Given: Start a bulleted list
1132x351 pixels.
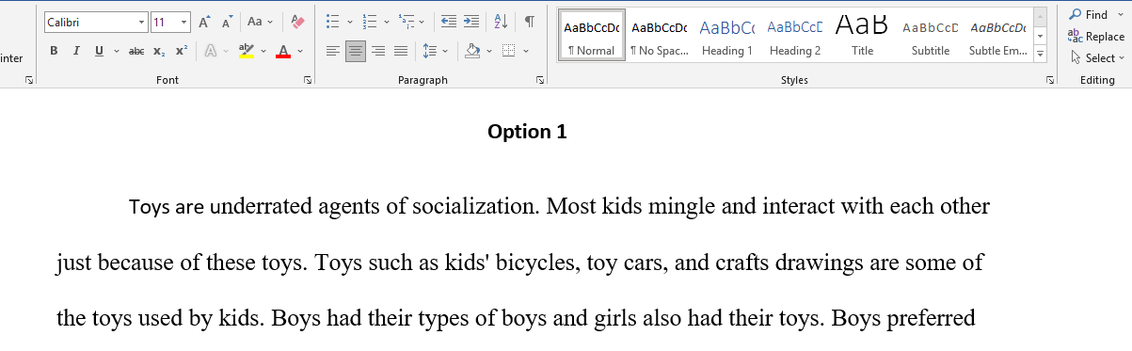Looking at the screenshot, I should pyautogui.click(x=332, y=22).
